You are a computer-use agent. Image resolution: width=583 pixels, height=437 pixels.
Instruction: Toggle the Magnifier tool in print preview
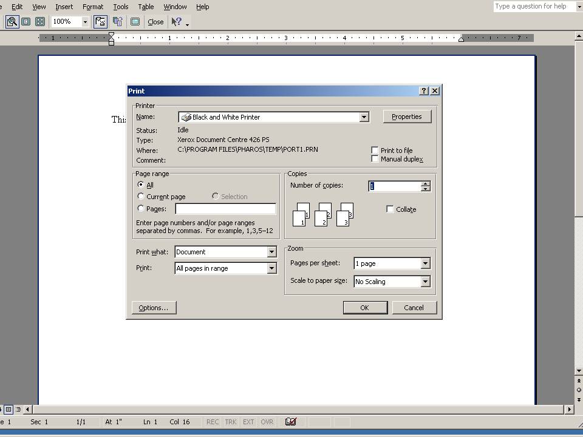point(12,22)
